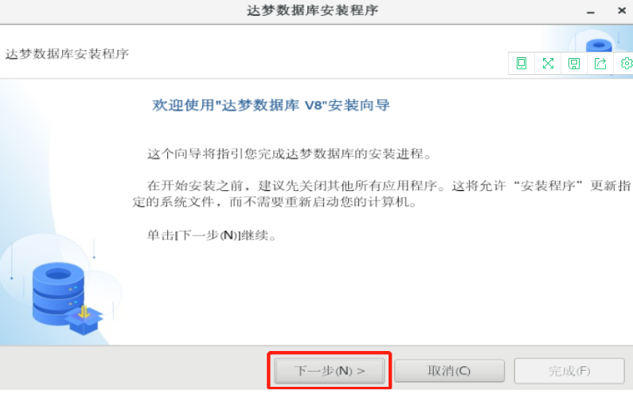Screen dimensions: 633x394
Task: Proceed with the 下一步(N) > button
Action: 330,371
